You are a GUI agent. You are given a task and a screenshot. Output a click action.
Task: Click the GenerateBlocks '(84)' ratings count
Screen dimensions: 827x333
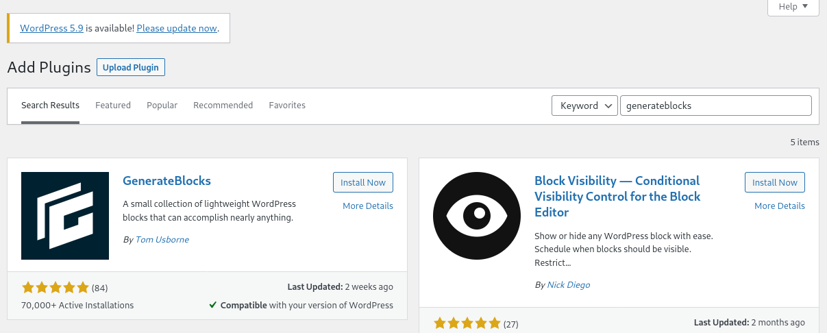tap(100, 287)
